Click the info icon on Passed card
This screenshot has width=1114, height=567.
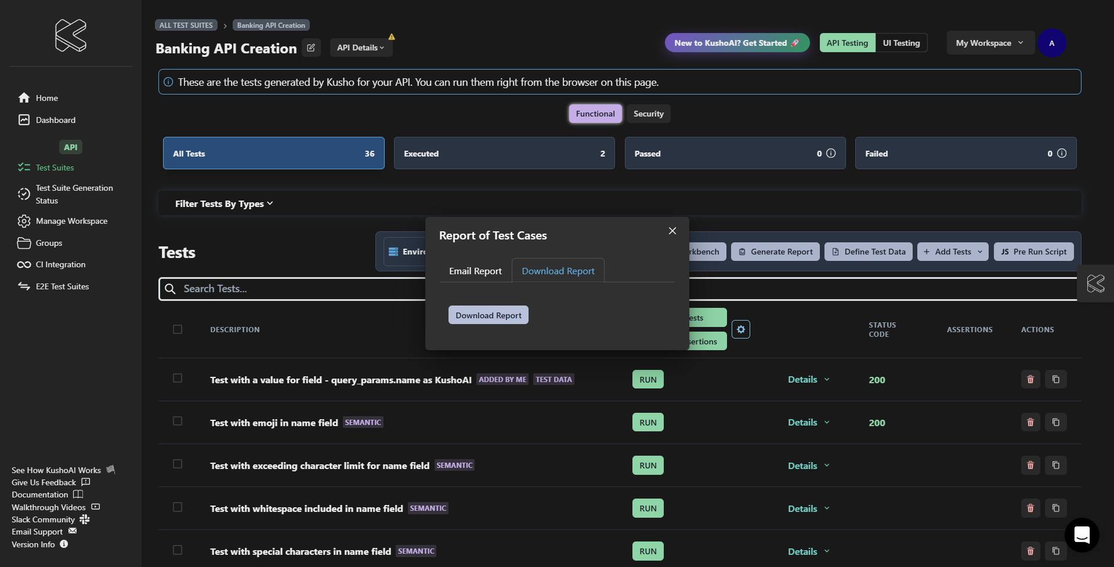click(x=831, y=153)
